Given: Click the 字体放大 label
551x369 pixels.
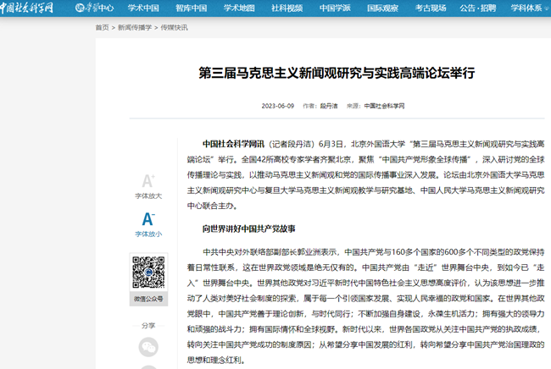Looking at the screenshot, I should click(148, 196).
